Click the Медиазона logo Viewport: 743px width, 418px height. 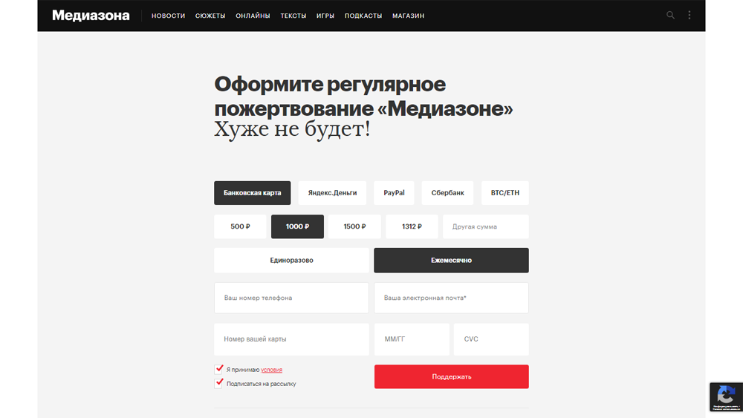(91, 16)
